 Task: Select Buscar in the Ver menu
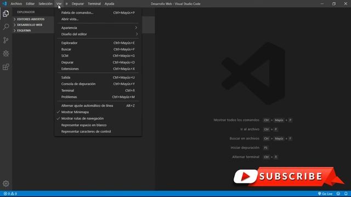coord(98,49)
